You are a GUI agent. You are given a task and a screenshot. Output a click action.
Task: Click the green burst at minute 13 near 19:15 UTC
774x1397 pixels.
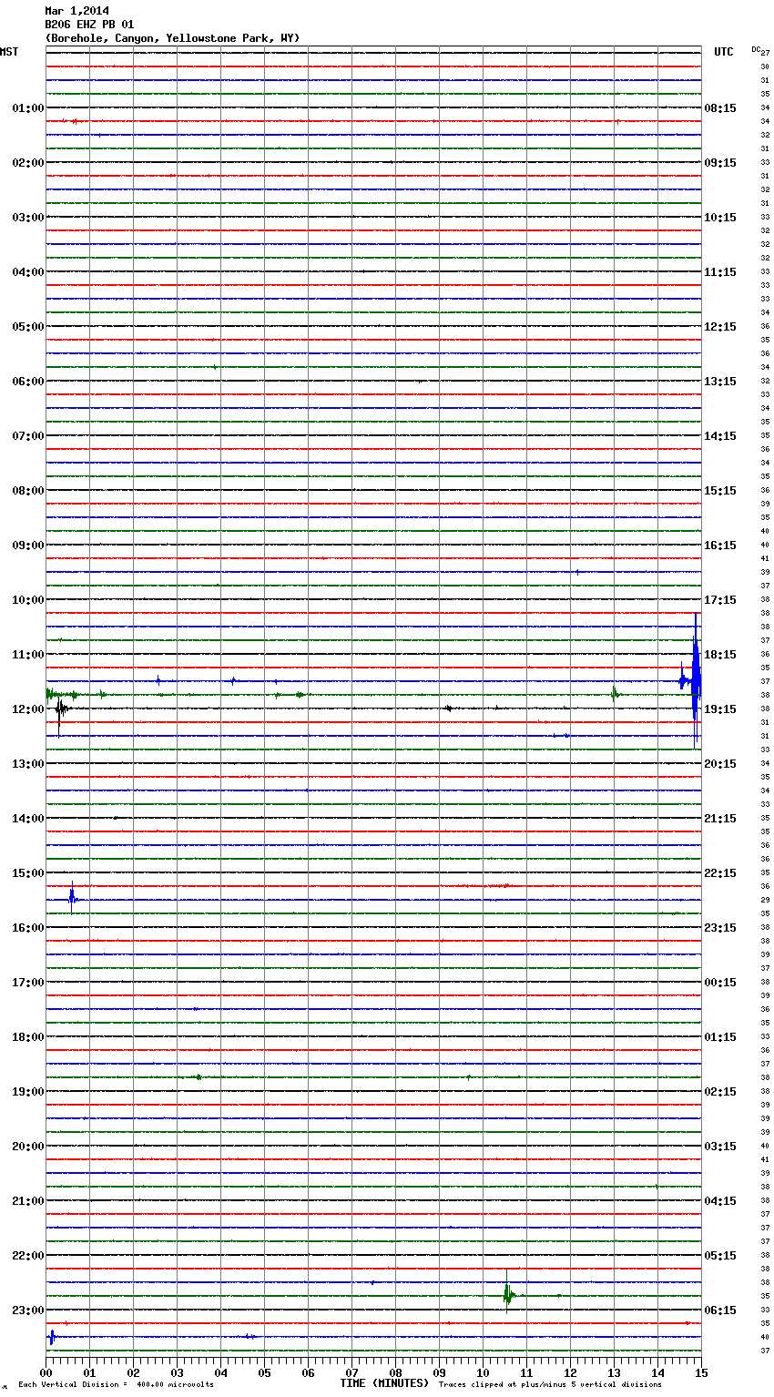pos(615,694)
